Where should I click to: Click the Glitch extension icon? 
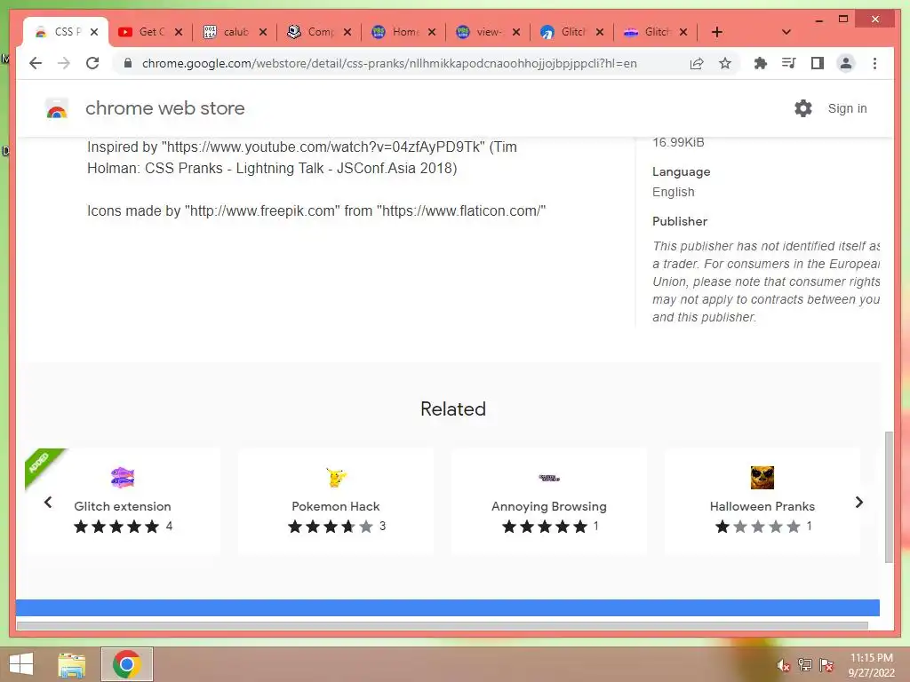click(x=123, y=478)
